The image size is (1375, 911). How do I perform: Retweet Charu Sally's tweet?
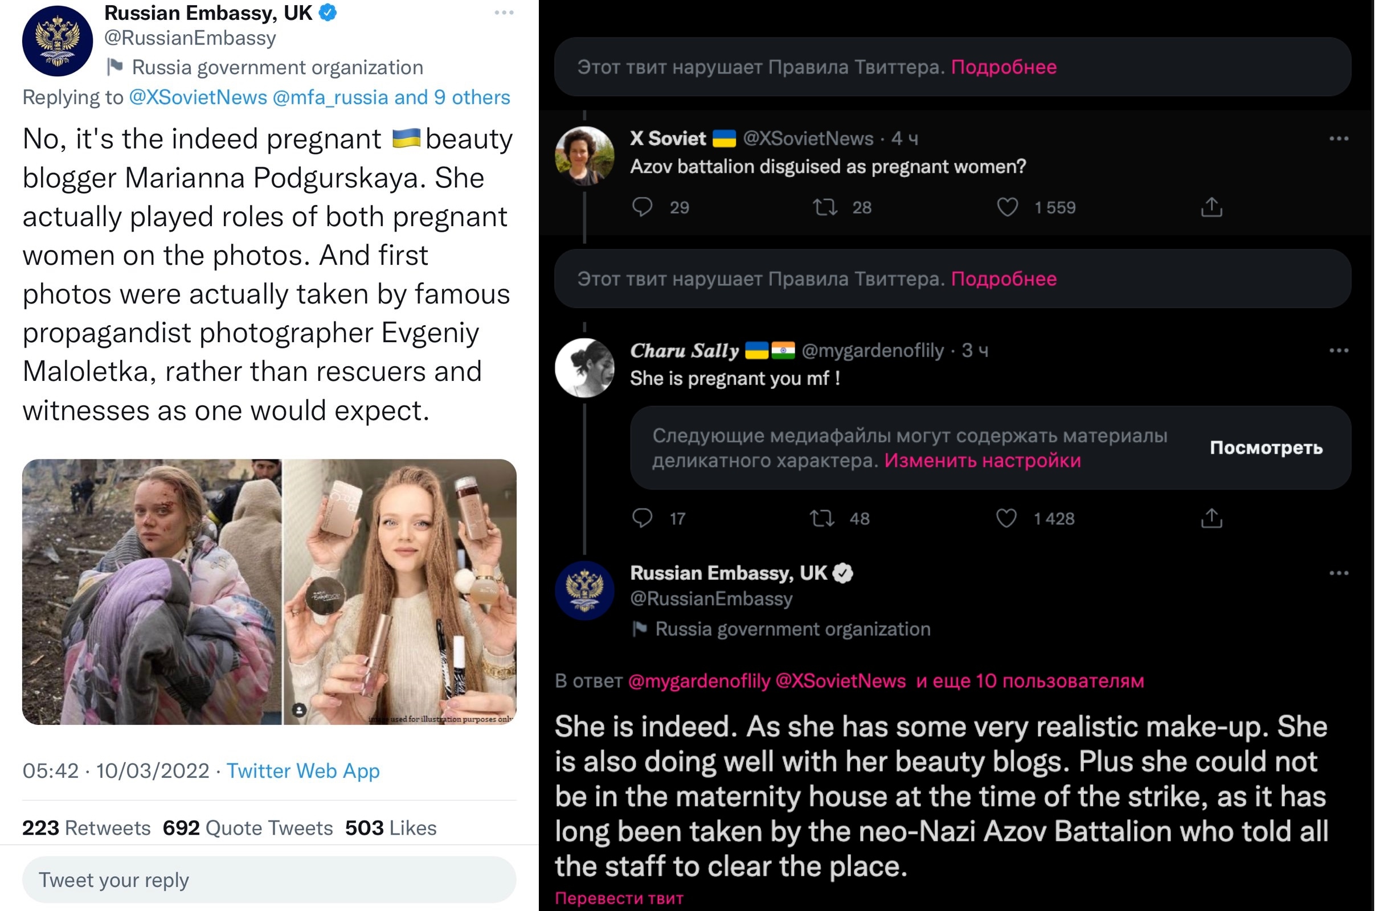(822, 518)
